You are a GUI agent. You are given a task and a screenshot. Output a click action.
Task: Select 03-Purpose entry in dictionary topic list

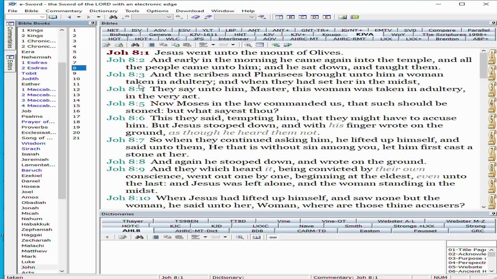point(467,258)
